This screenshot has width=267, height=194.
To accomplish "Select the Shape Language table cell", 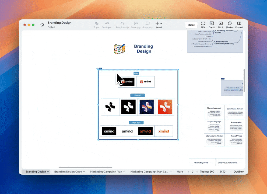I will click(214, 126).
